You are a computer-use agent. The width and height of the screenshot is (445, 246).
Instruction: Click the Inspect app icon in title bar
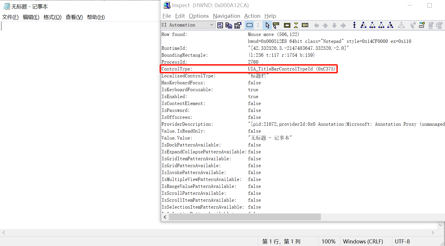tap(166, 5)
